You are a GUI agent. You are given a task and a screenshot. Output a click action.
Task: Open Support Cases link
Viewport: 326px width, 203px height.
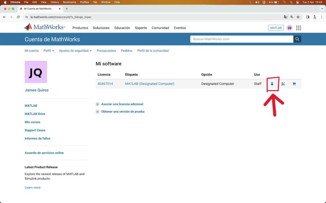(x=35, y=130)
